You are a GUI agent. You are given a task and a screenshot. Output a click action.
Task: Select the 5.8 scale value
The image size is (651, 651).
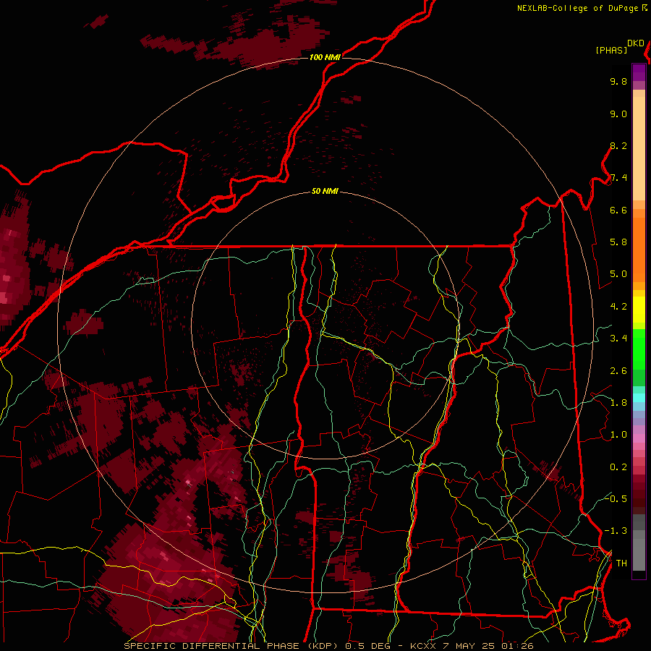point(618,242)
